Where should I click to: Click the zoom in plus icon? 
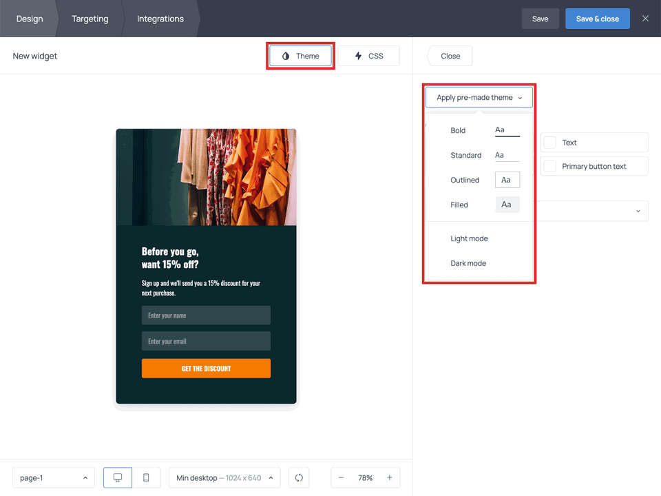pos(390,477)
